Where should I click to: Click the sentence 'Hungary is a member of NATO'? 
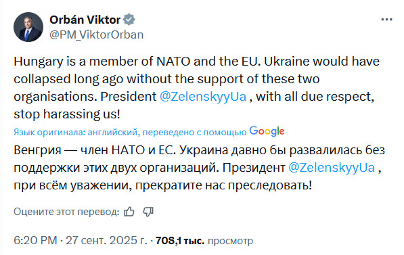[x=102, y=62]
